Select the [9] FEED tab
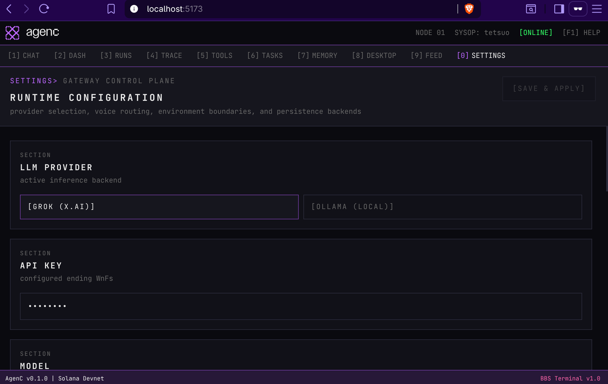The image size is (608, 384). point(427,56)
